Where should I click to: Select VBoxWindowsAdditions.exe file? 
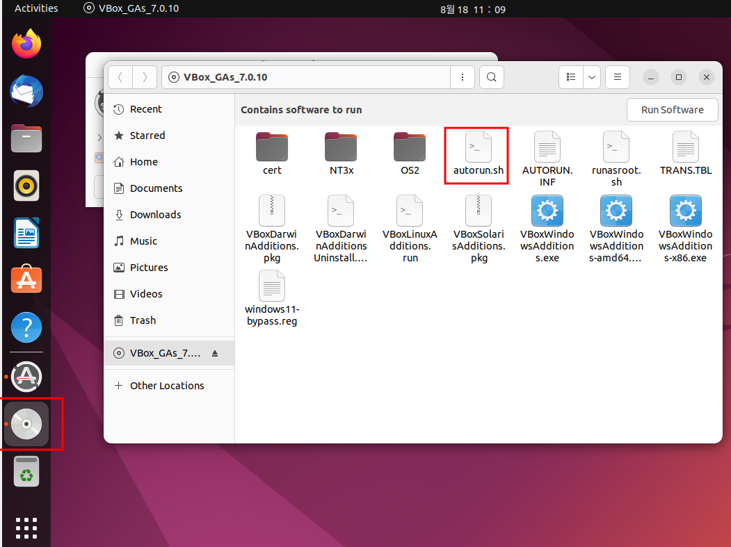(547, 229)
